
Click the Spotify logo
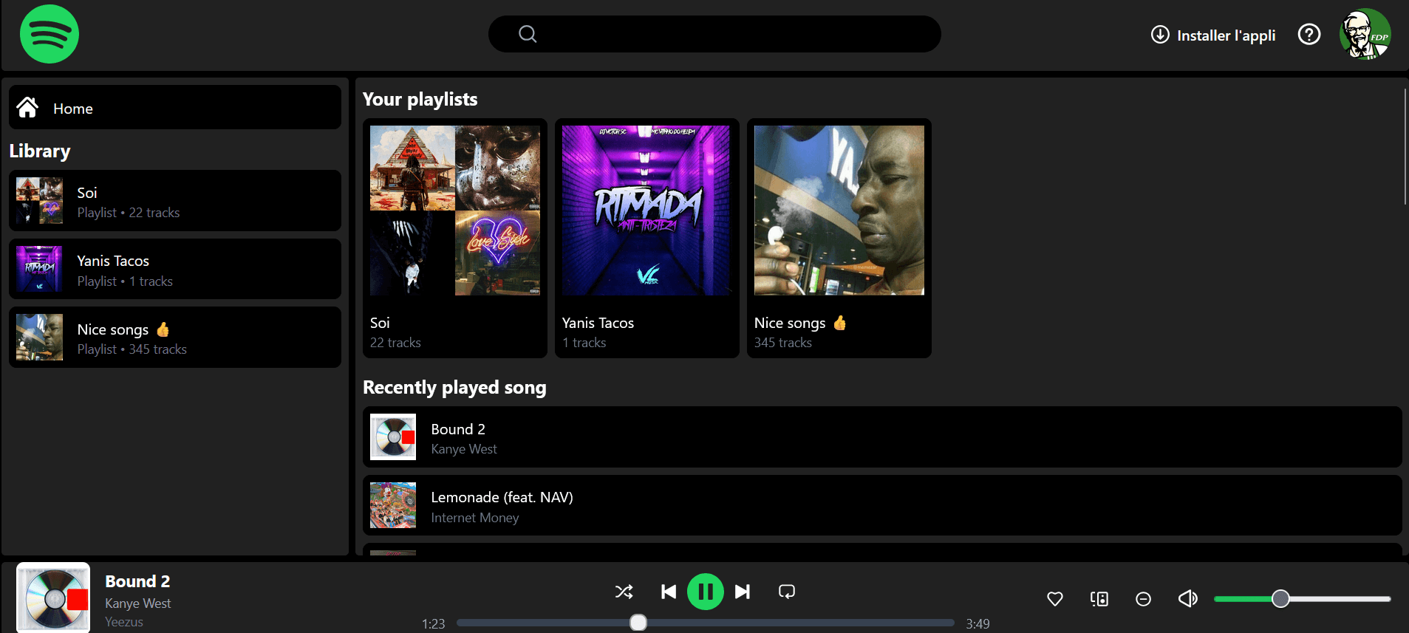50,34
